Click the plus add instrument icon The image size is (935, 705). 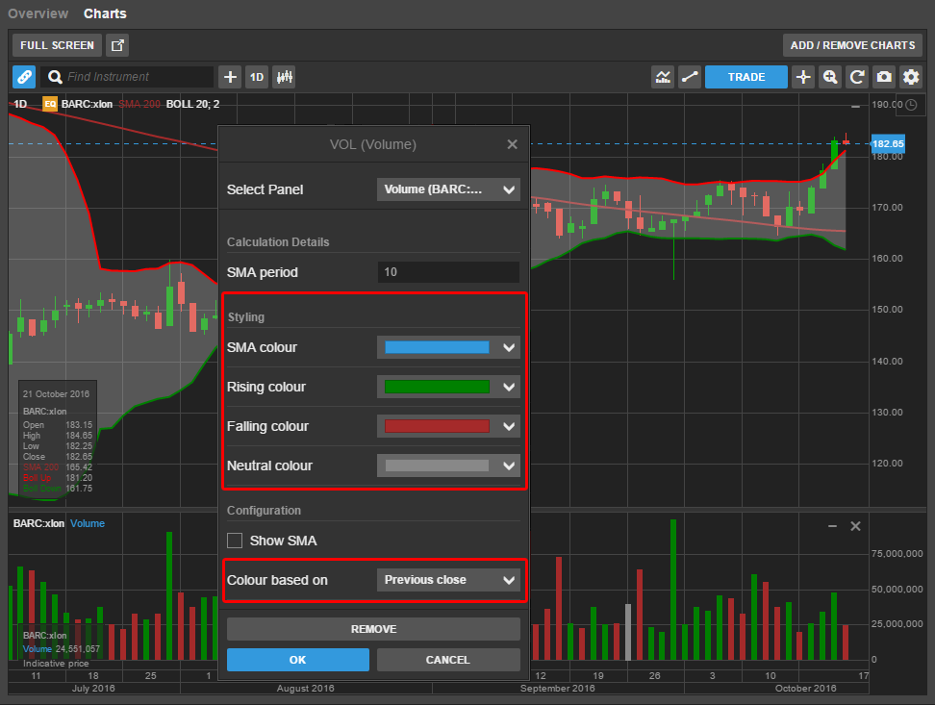tap(230, 77)
